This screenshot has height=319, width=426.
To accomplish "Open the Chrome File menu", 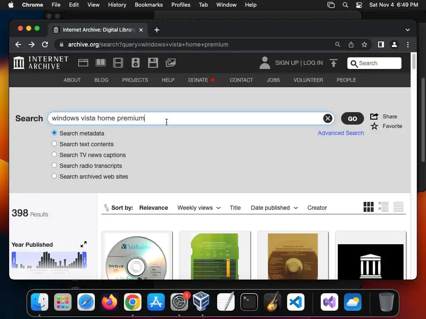I will coord(56,5).
